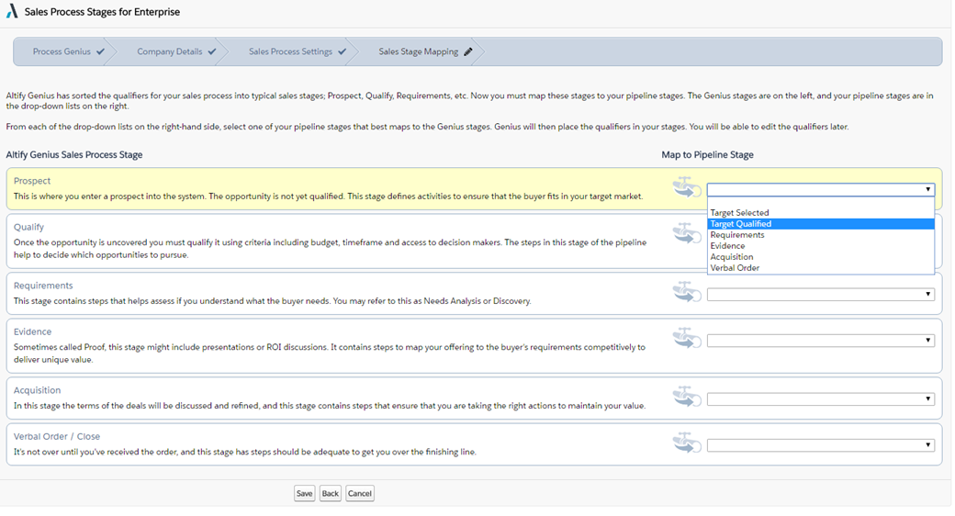Choose Evidence option in dropdown list
955x516 pixels.
[x=820, y=245]
